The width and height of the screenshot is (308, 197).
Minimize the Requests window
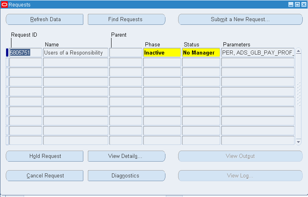click(x=291, y=4)
